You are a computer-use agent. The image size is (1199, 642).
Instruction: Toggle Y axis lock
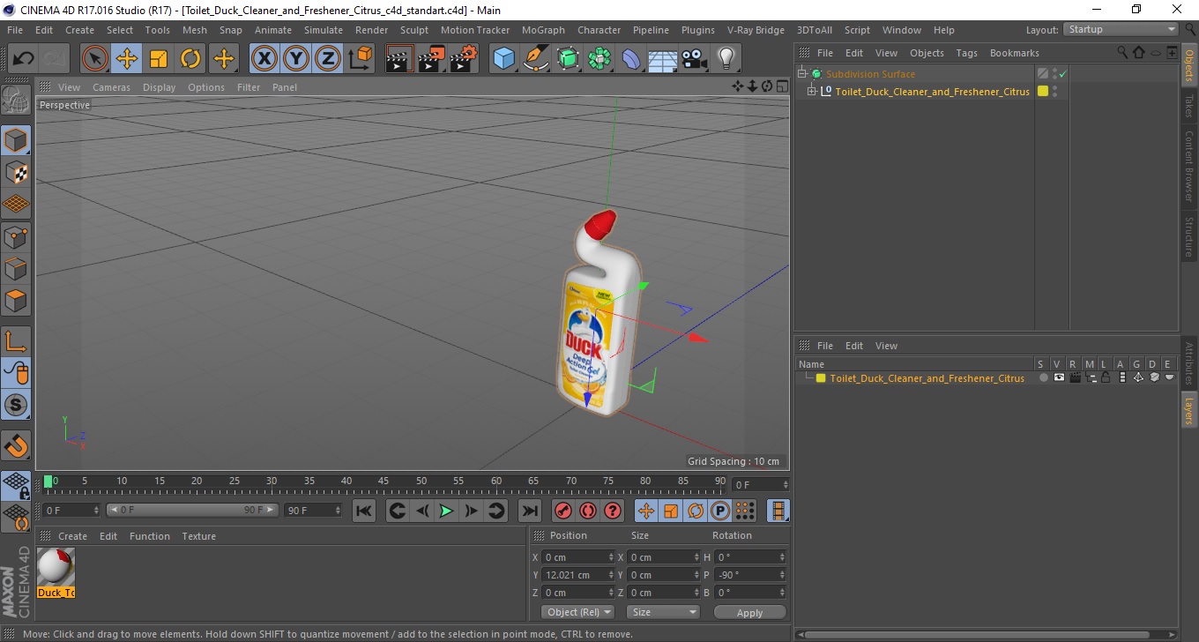296,59
